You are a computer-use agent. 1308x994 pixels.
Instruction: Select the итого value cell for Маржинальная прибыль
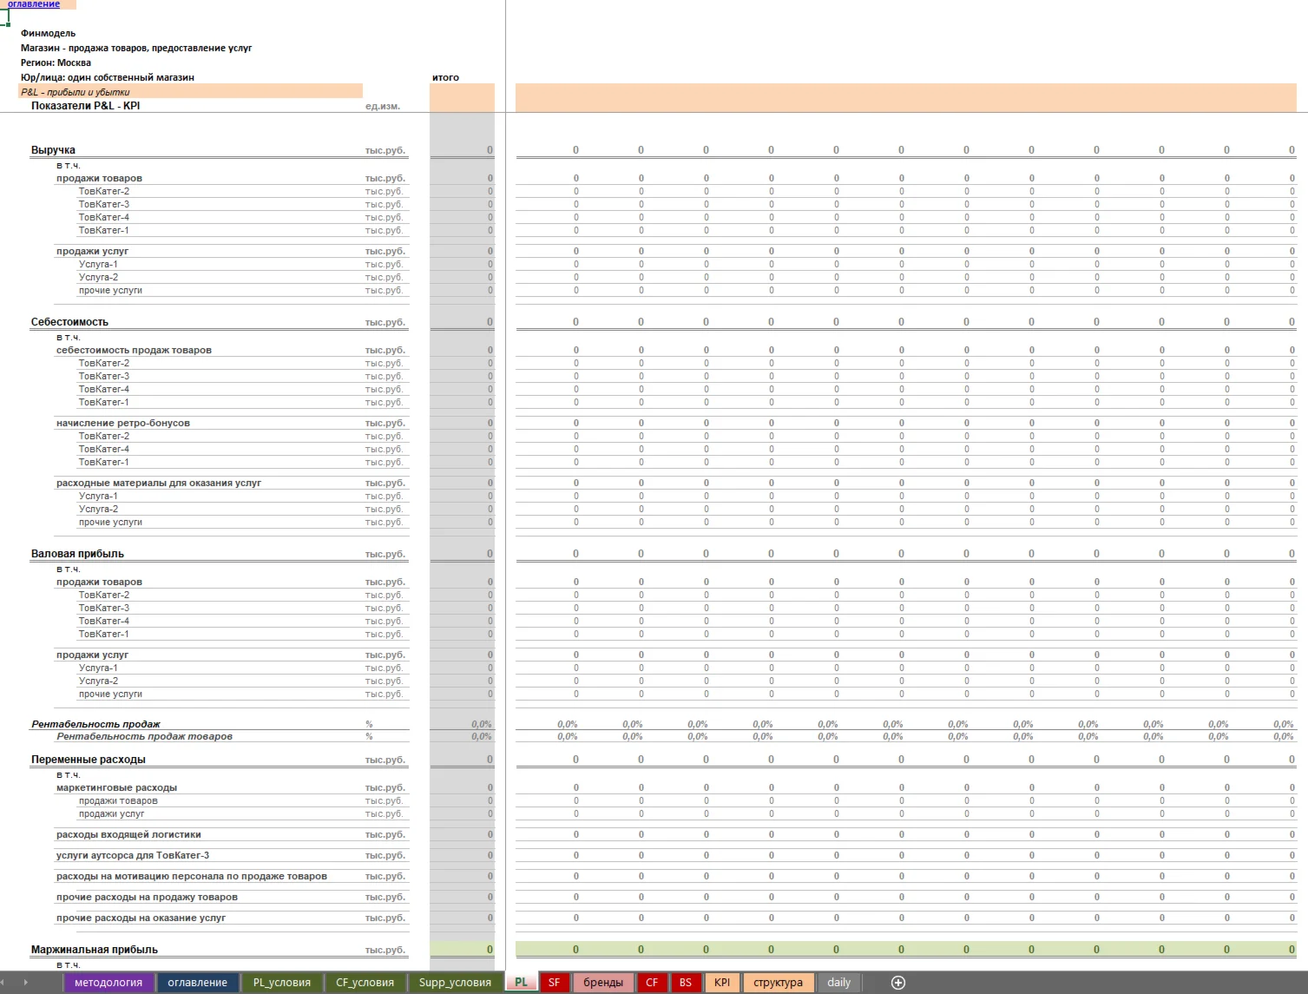(x=462, y=950)
